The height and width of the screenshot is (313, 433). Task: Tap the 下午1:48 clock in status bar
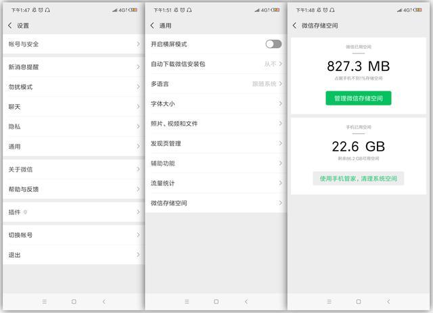(305, 10)
